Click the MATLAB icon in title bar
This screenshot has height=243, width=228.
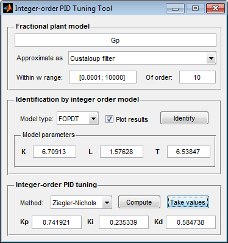8,9
